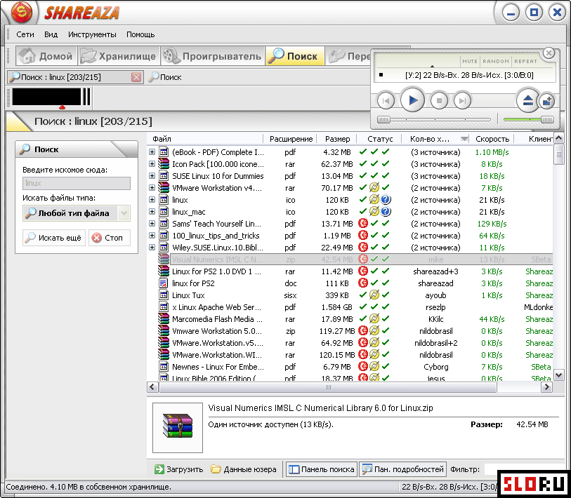Click the doc icon for 'linux for PS2'
The image size is (571, 498).
tap(164, 283)
